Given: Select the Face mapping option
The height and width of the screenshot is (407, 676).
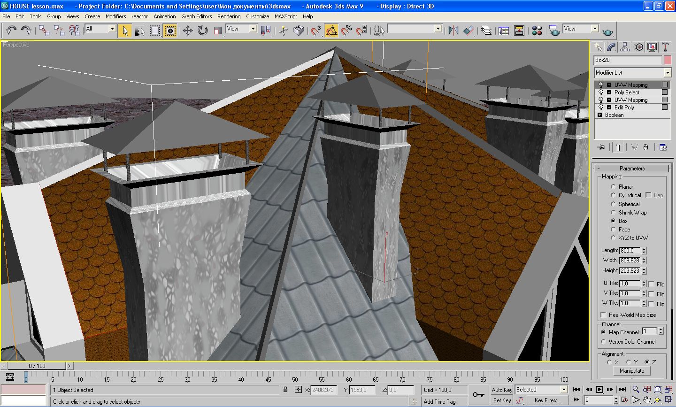Looking at the screenshot, I should 613,230.
